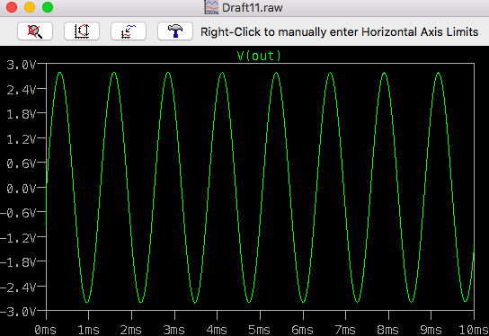Click the 1.2V vertical axis label
Image resolution: width=489 pixels, height=336 pixels.
coord(22,139)
